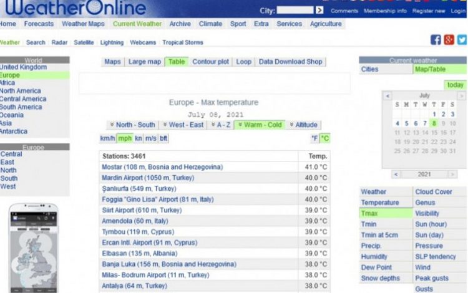Click the Google Plus share icon
Image resolution: width=468 pixels, height=293 pixels.
(x=449, y=40)
